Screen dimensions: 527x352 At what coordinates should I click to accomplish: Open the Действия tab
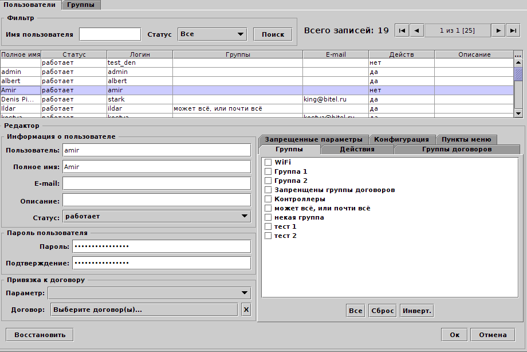click(x=357, y=149)
